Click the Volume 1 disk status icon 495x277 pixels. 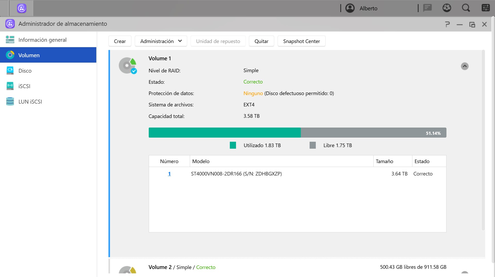click(x=128, y=66)
